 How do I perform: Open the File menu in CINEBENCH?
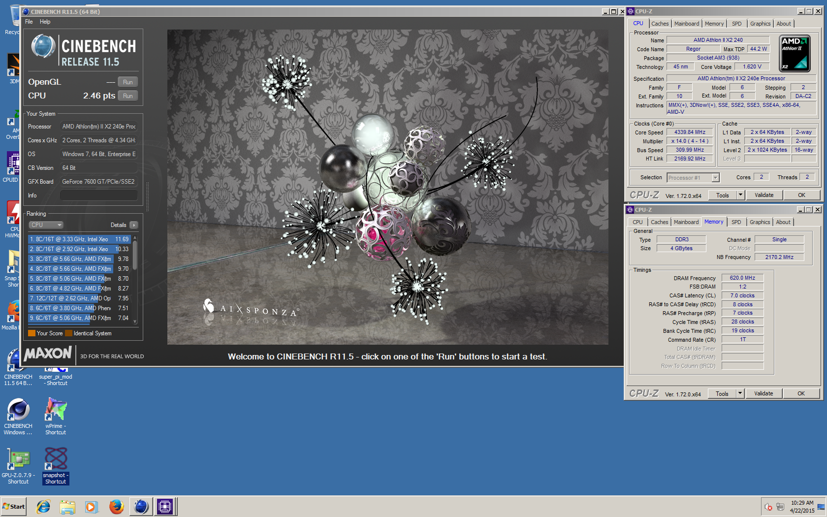(29, 22)
